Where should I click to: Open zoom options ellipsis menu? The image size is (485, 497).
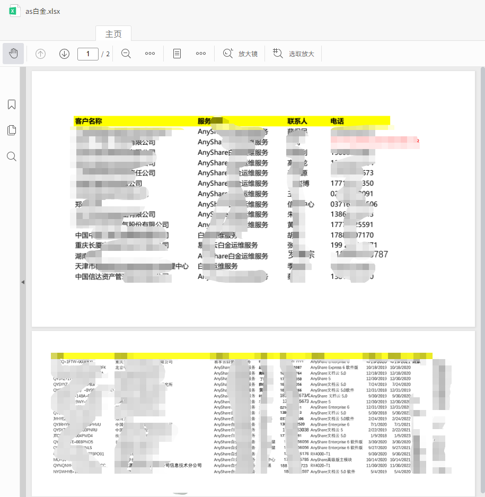click(x=150, y=54)
